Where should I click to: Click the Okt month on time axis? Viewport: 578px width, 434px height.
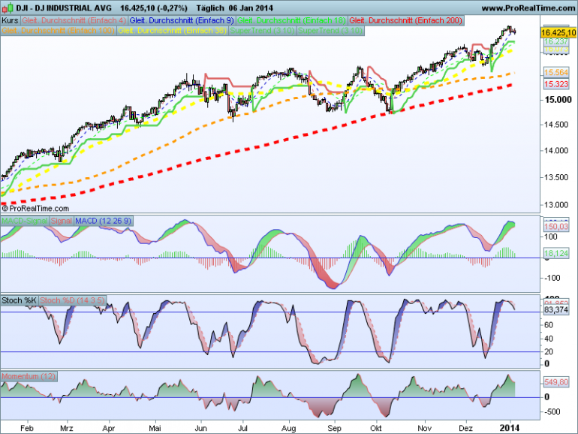tap(376, 428)
